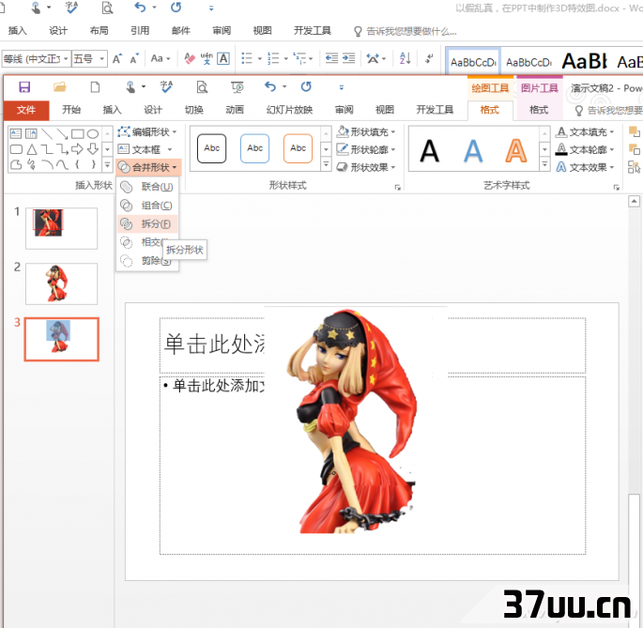643x628 pixels.
Task: Click clear formatting eraser icon in Word
Action: click(x=190, y=58)
